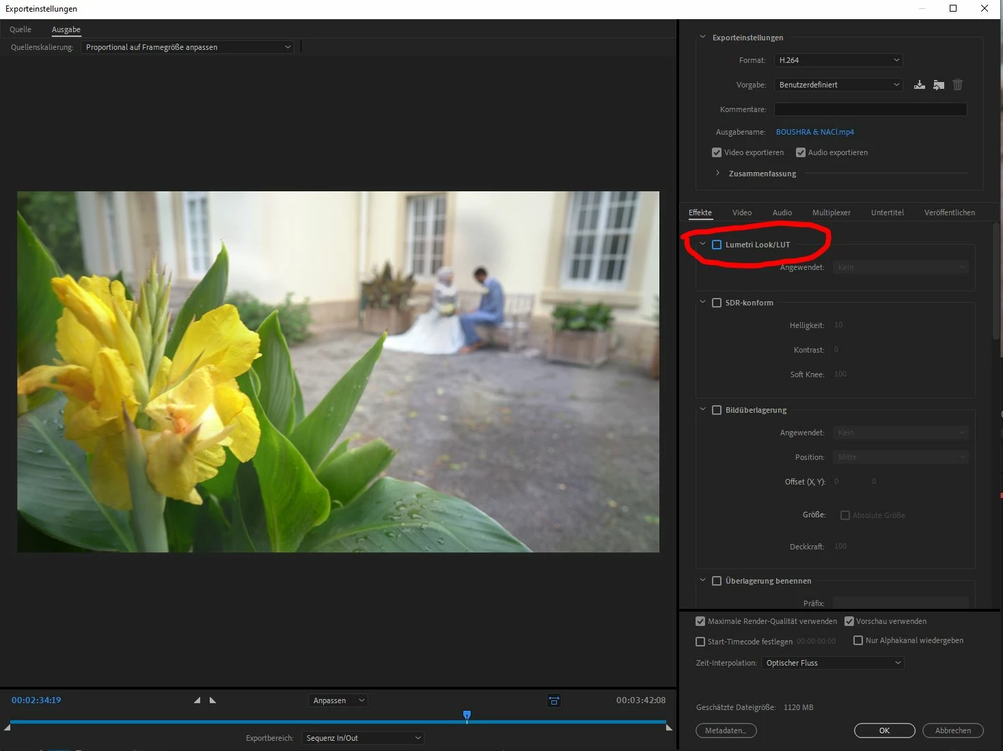Enable the Überlagerung benennen checkbox
1003x751 pixels.
tap(717, 581)
